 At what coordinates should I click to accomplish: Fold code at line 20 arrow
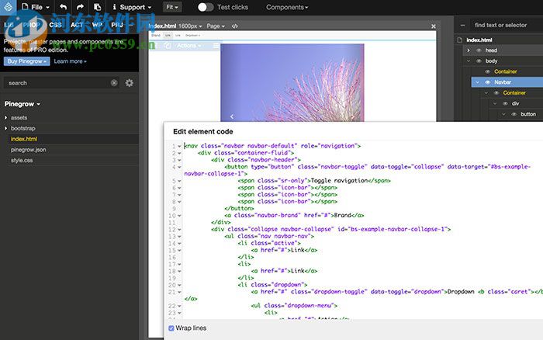179,285
